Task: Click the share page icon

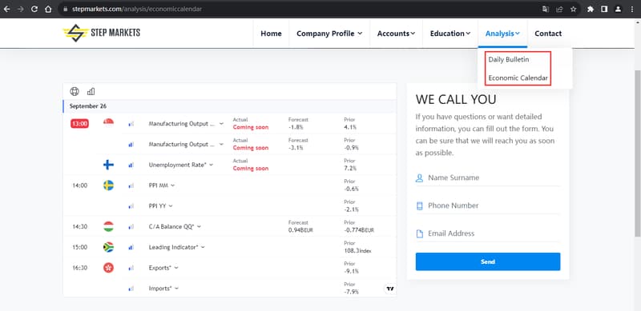Action: (559, 9)
